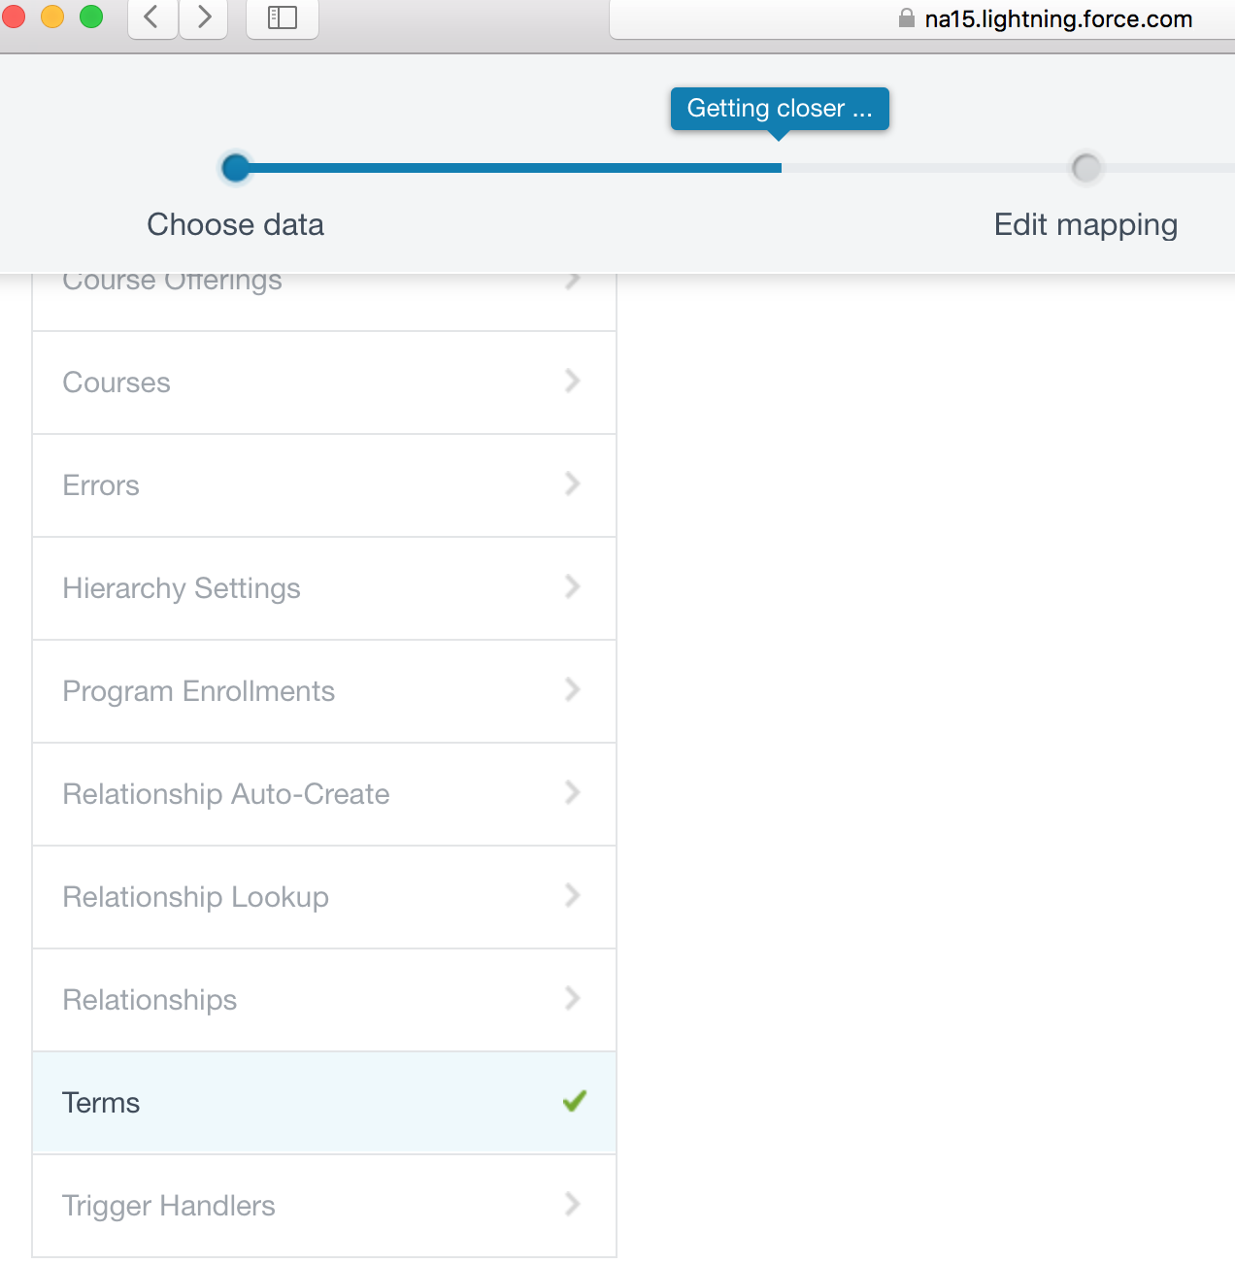Click the browser back arrow button
The width and height of the screenshot is (1235, 1264).
click(x=151, y=17)
